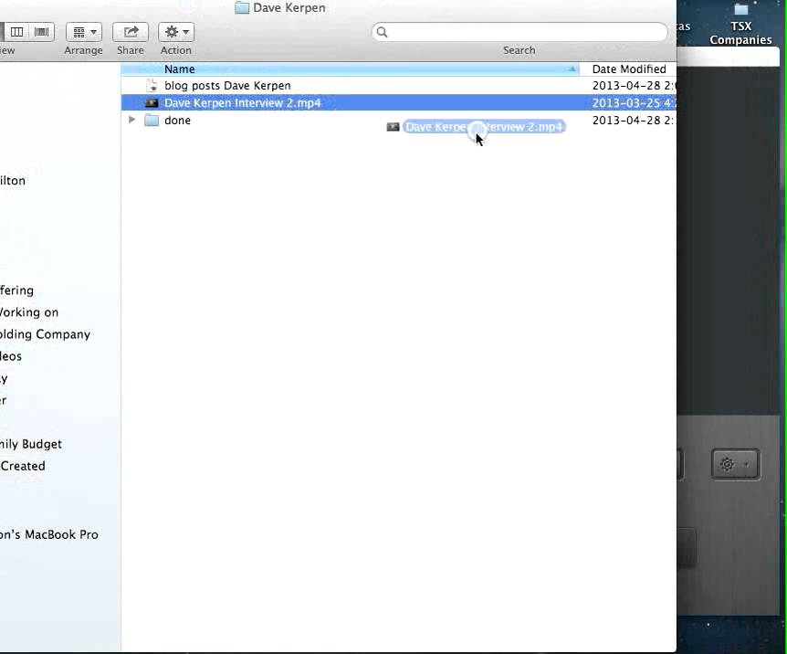
Task: Open sidebar item ending 'Created'
Action: [23, 466]
